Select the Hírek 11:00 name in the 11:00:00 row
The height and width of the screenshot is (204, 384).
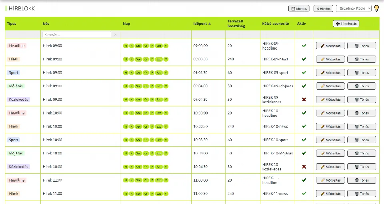[x=52, y=180]
